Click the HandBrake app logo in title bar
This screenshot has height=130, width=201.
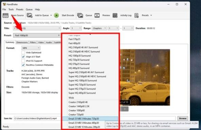(x=4, y=4)
